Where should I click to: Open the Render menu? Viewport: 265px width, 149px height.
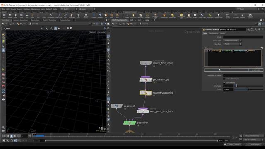coord(13,9)
